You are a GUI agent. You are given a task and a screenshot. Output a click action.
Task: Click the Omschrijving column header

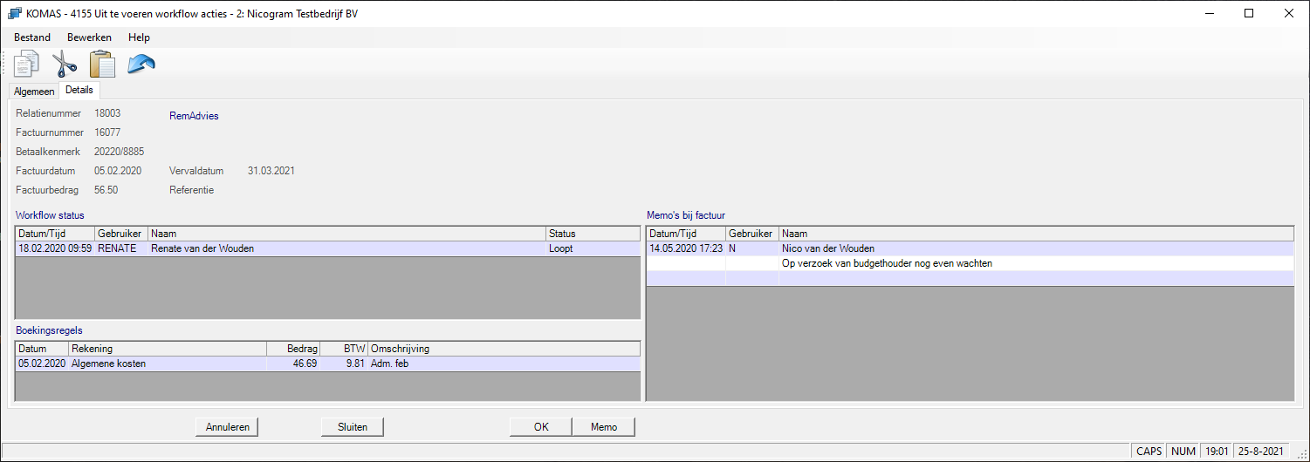click(x=504, y=349)
